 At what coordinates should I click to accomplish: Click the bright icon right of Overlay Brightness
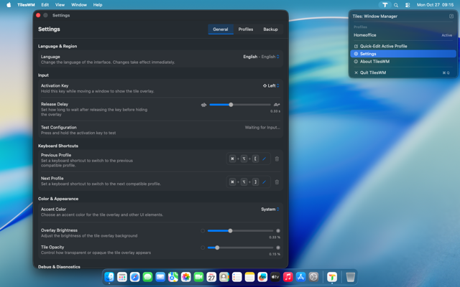coord(278,231)
